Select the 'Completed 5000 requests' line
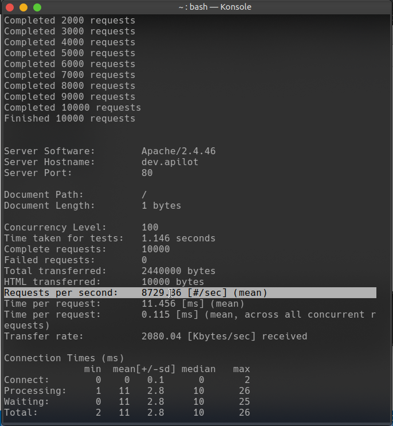This screenshot has width=393, height=426. (x=69, y=53)
